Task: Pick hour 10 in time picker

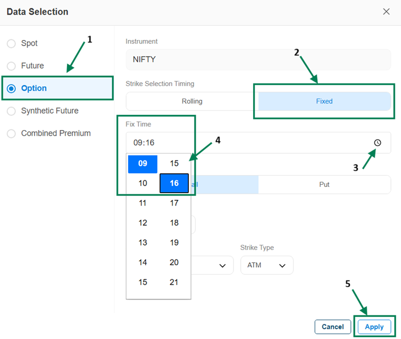Action: coord(143,184)
